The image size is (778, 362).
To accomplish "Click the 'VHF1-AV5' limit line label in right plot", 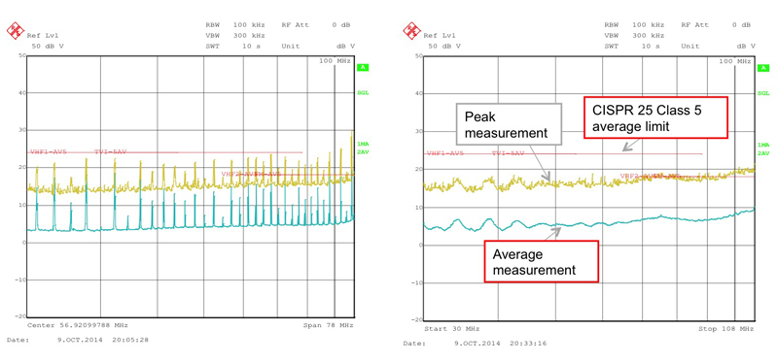I will 445,153.
